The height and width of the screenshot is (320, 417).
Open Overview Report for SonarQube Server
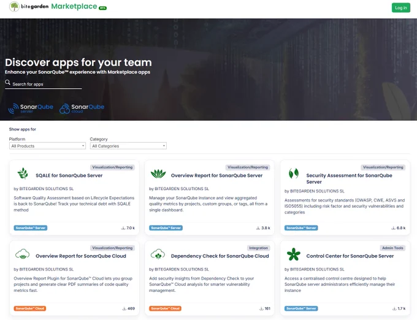point(216,175)
